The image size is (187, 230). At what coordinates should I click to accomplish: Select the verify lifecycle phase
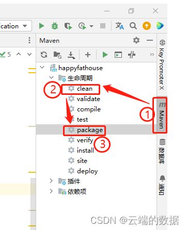click(x=85, y=140)
